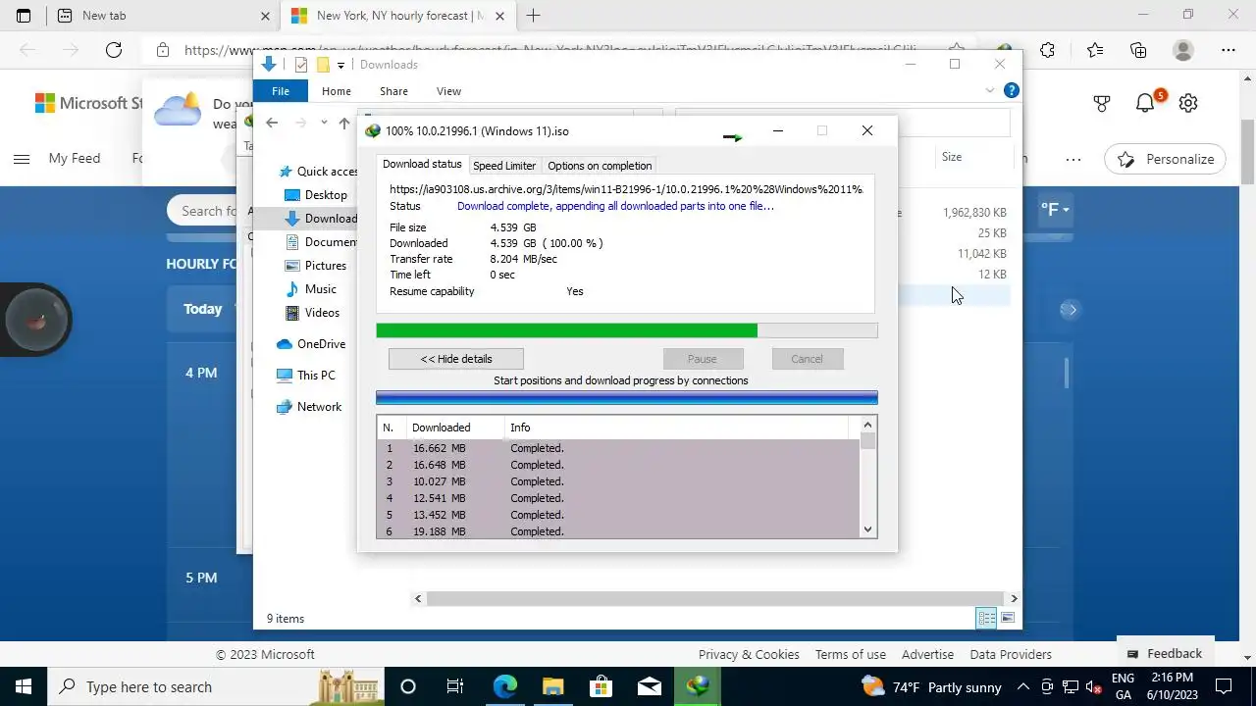The height and width of the screenshot is (706, 1256).
Task: Select OneDrive in Explorer sidebar
Action: [311, 344]
